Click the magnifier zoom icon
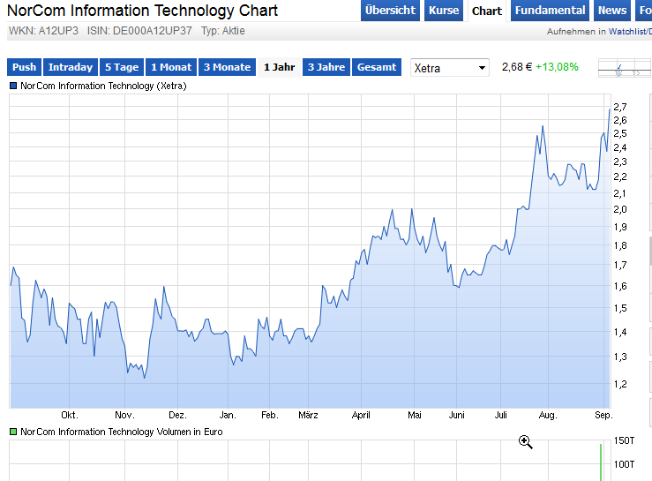Screen dimensions: 652x481 (525, 442)
